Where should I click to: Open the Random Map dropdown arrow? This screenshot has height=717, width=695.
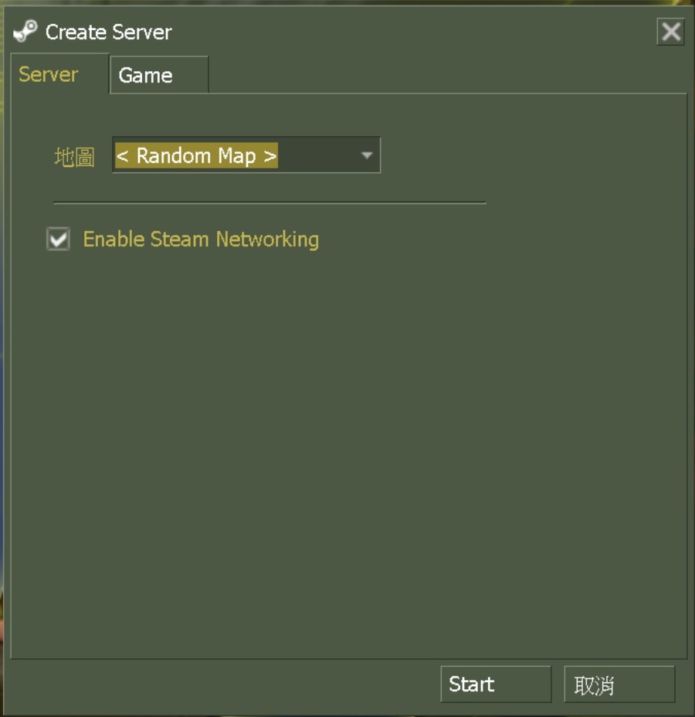point(367,155)
